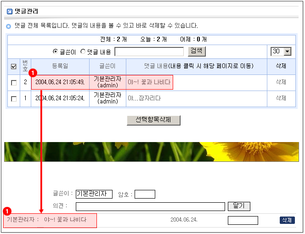Screen dimensions: 305x234
Task: Click the 의견 comment text field
Action: 150,206
